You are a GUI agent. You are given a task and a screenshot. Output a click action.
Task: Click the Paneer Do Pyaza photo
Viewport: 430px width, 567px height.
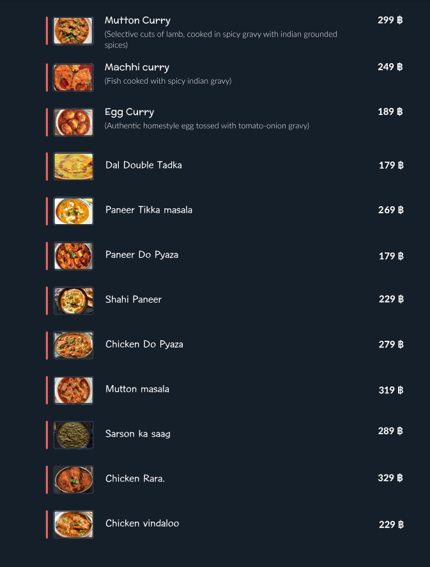(73, 256)
